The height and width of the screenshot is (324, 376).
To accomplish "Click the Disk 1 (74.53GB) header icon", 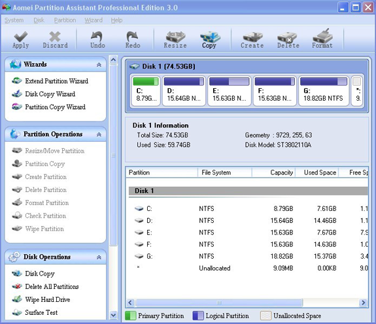I will (134, 67).
